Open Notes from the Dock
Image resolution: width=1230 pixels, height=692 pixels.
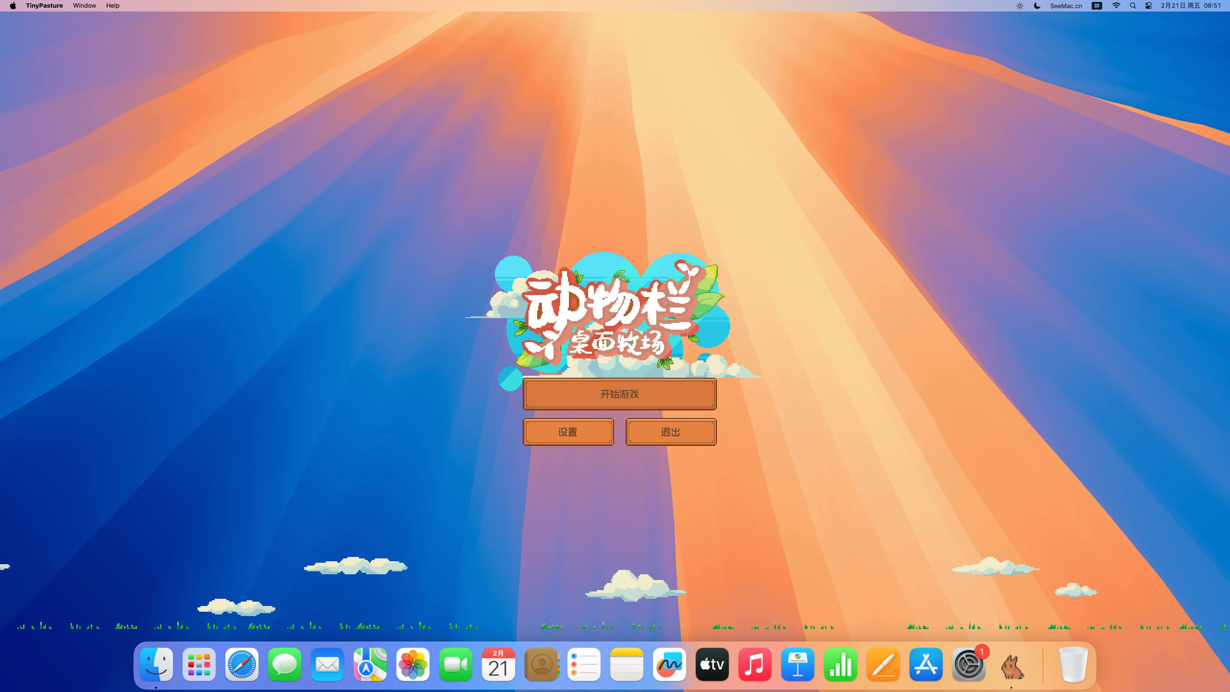(x=627, y=665)
